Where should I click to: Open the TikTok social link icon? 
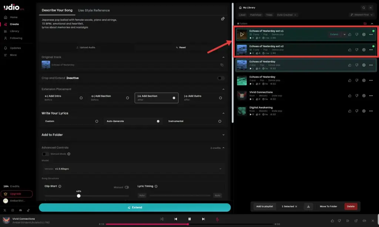coord(28,210)
